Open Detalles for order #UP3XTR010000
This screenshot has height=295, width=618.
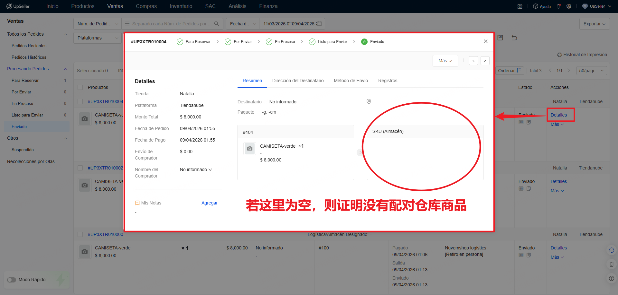click(x=558, y=248)
